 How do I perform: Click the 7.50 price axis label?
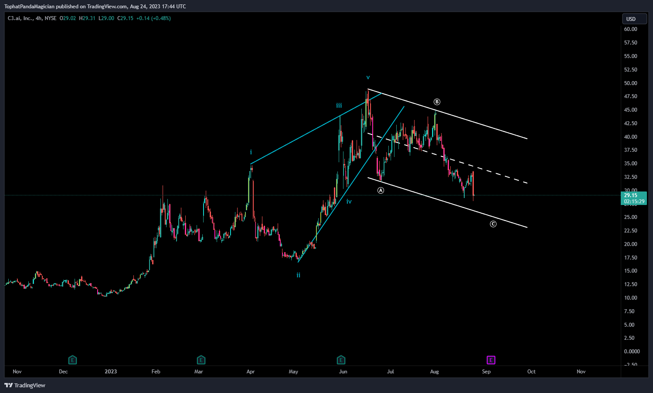pos(629,311)
